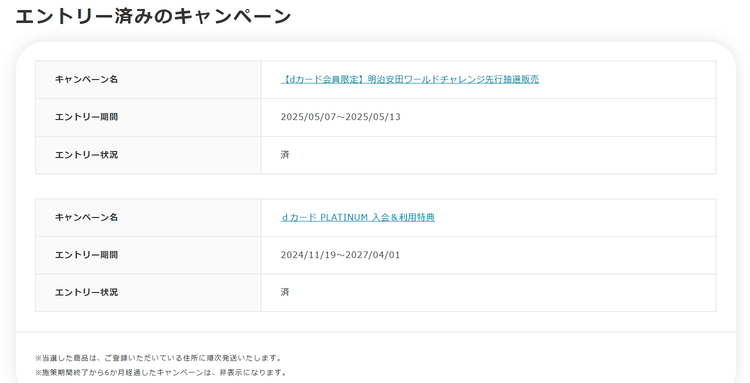Click エントリー期間 label beside 2024/11/19 dates
750x383 pixels.
(x=86, y=255)
